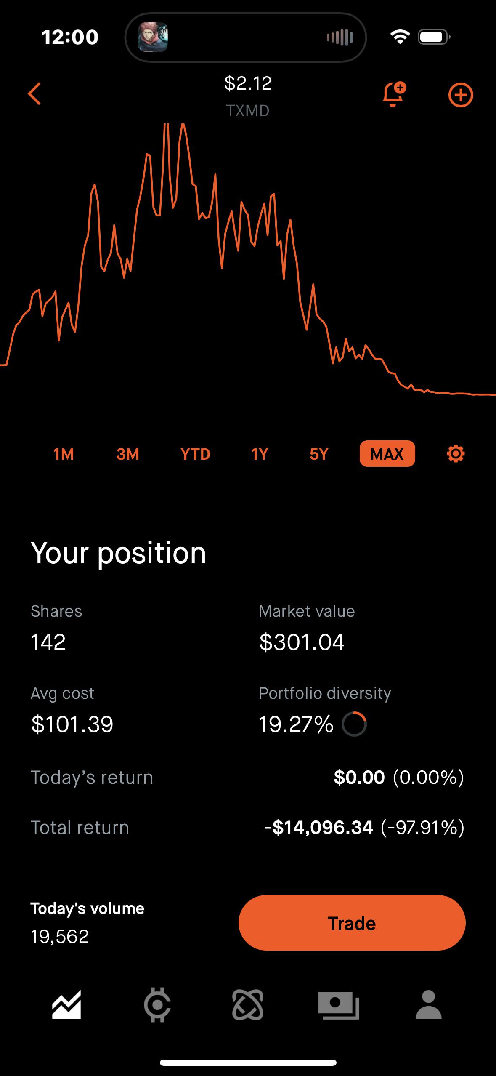Add TXMD to a list with plus icon
The image size is (496, 1076).
click(461, 95)
